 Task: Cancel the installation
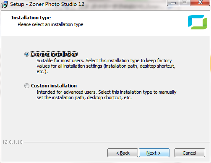point(190,153)
